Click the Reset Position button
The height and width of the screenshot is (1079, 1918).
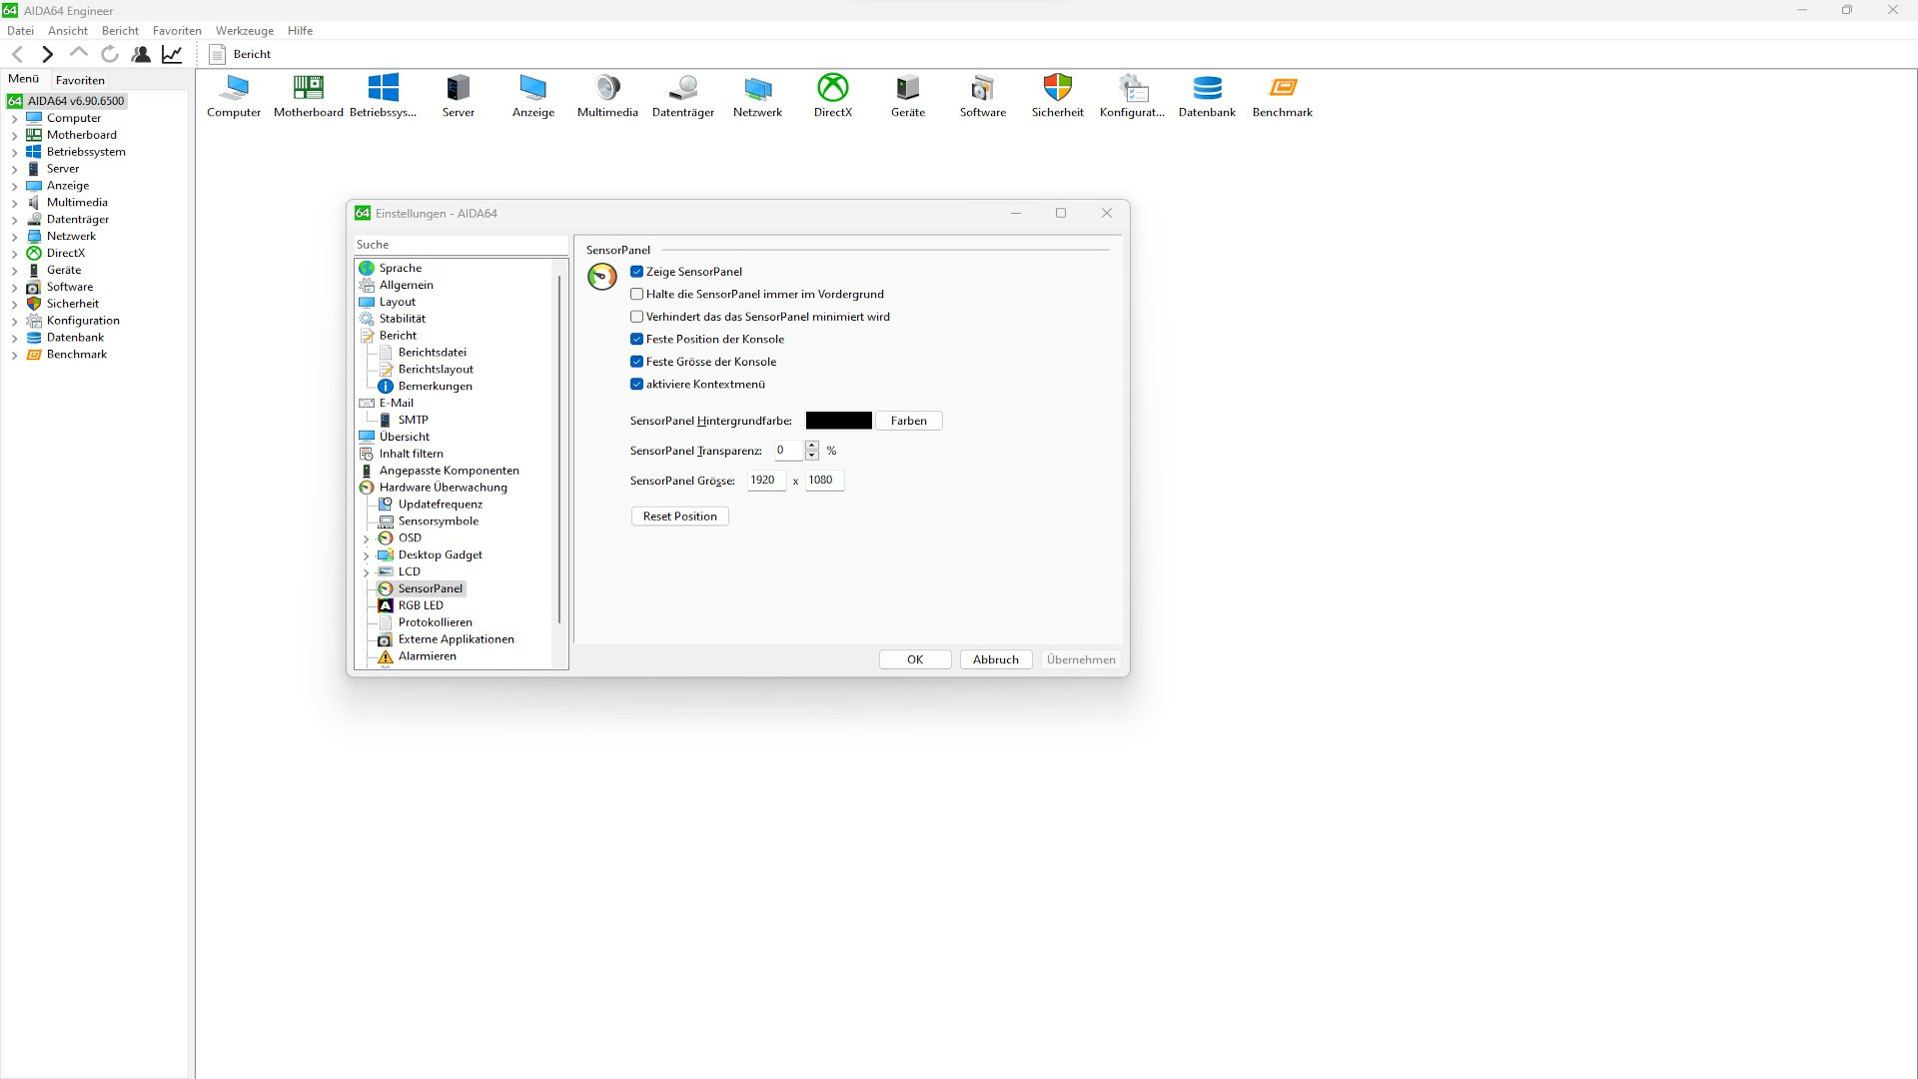pyautogui.click(x=679, y=517)
